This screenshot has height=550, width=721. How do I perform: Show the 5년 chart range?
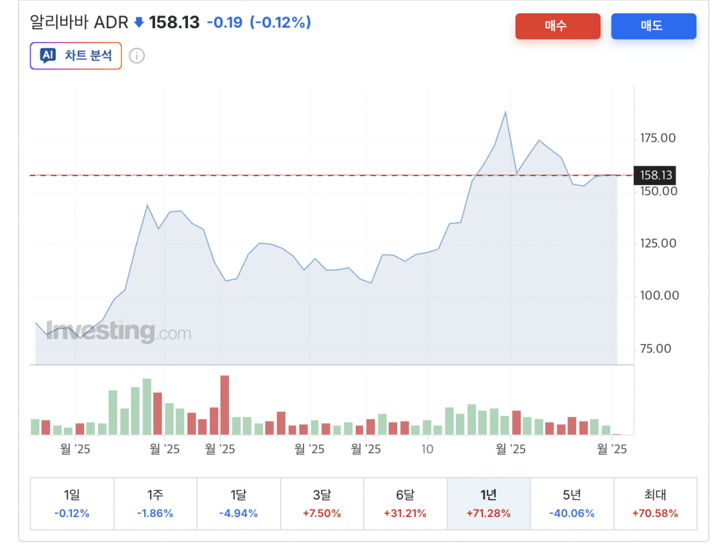pyautogui.click(x=571, y=504)
